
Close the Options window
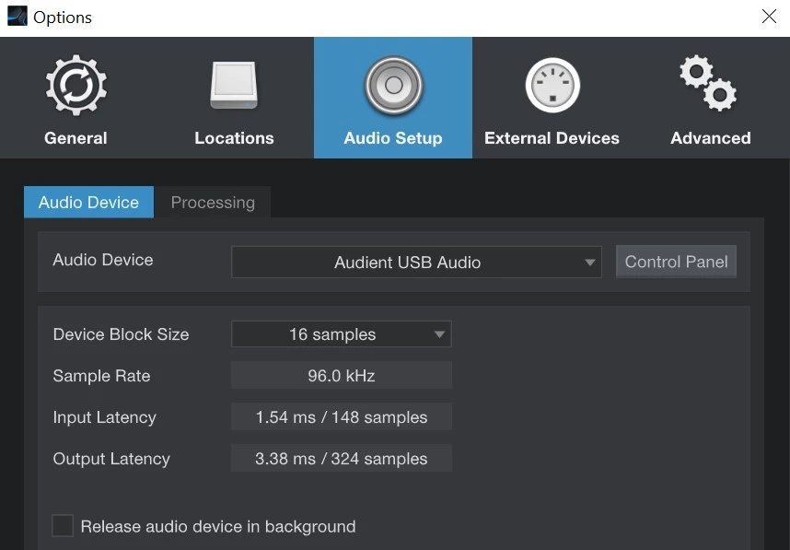pos(769,17)
